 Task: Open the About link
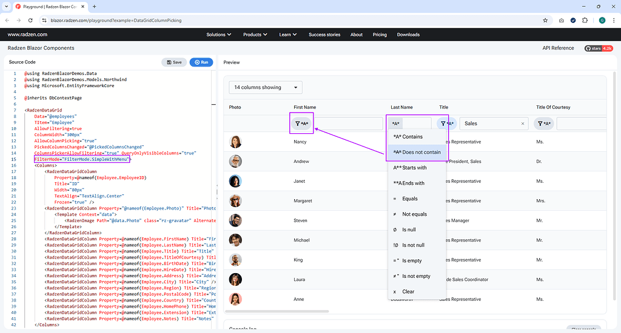tap(357, 35)
